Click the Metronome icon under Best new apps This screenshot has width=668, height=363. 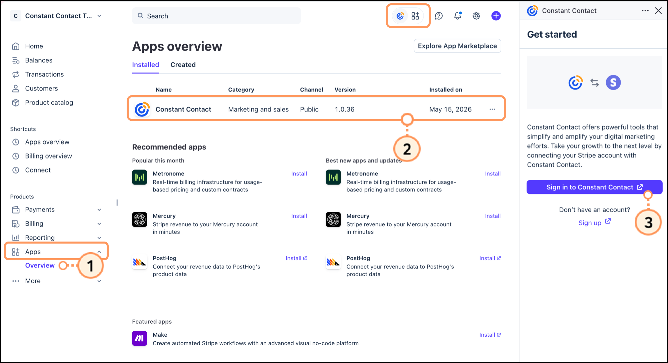coord(333,177)
